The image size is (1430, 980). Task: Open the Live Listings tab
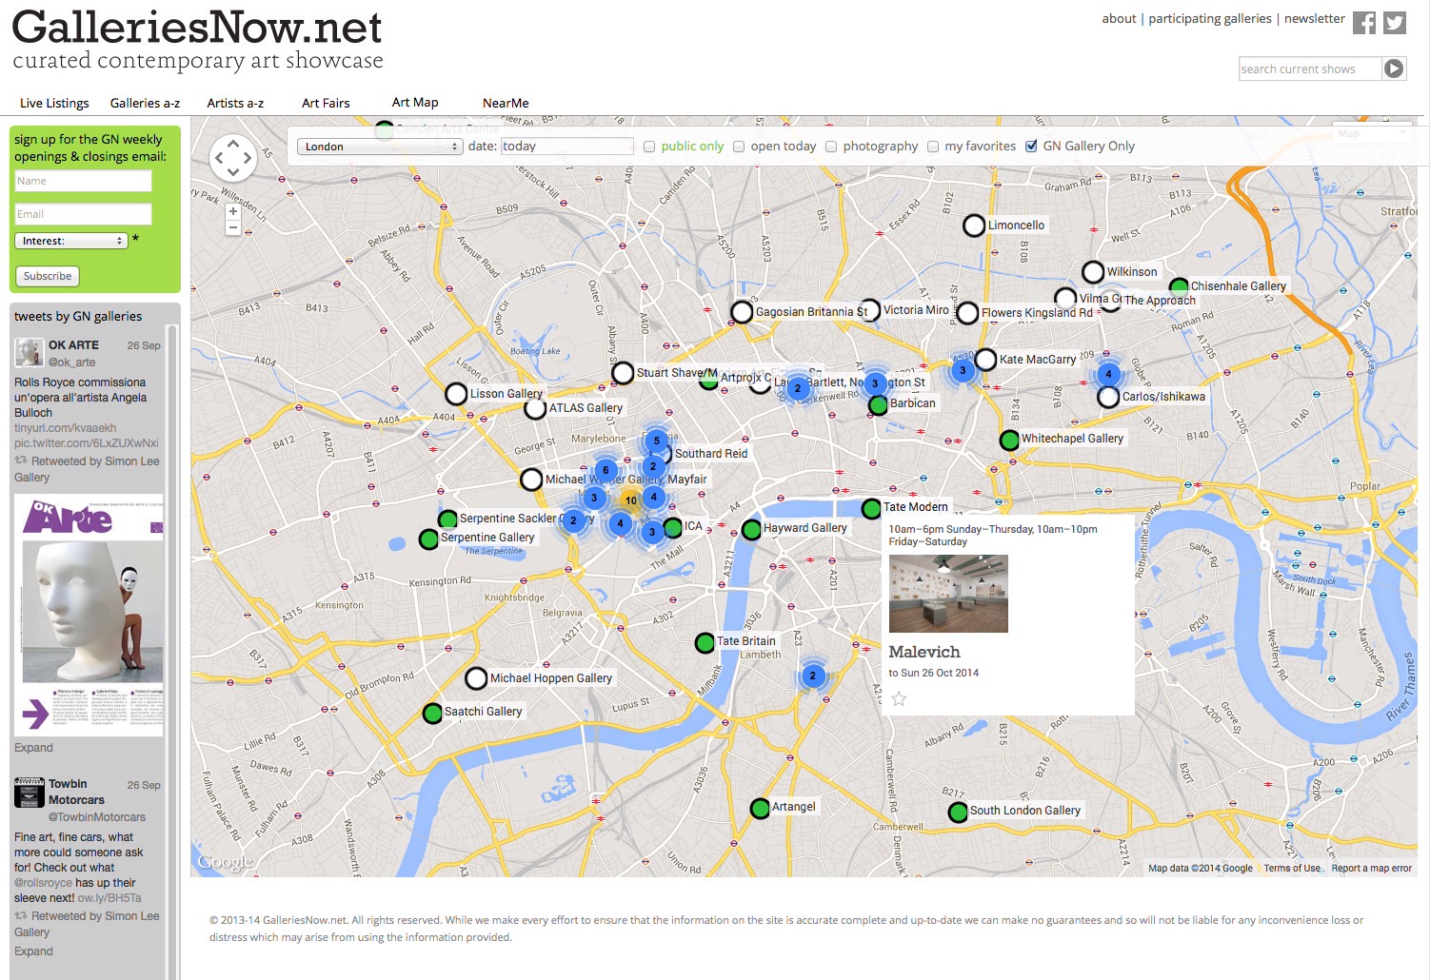point(54,103)
